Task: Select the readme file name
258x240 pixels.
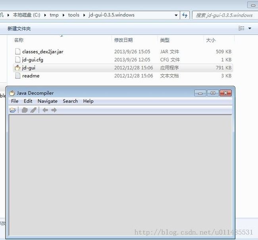Action: 31,76
